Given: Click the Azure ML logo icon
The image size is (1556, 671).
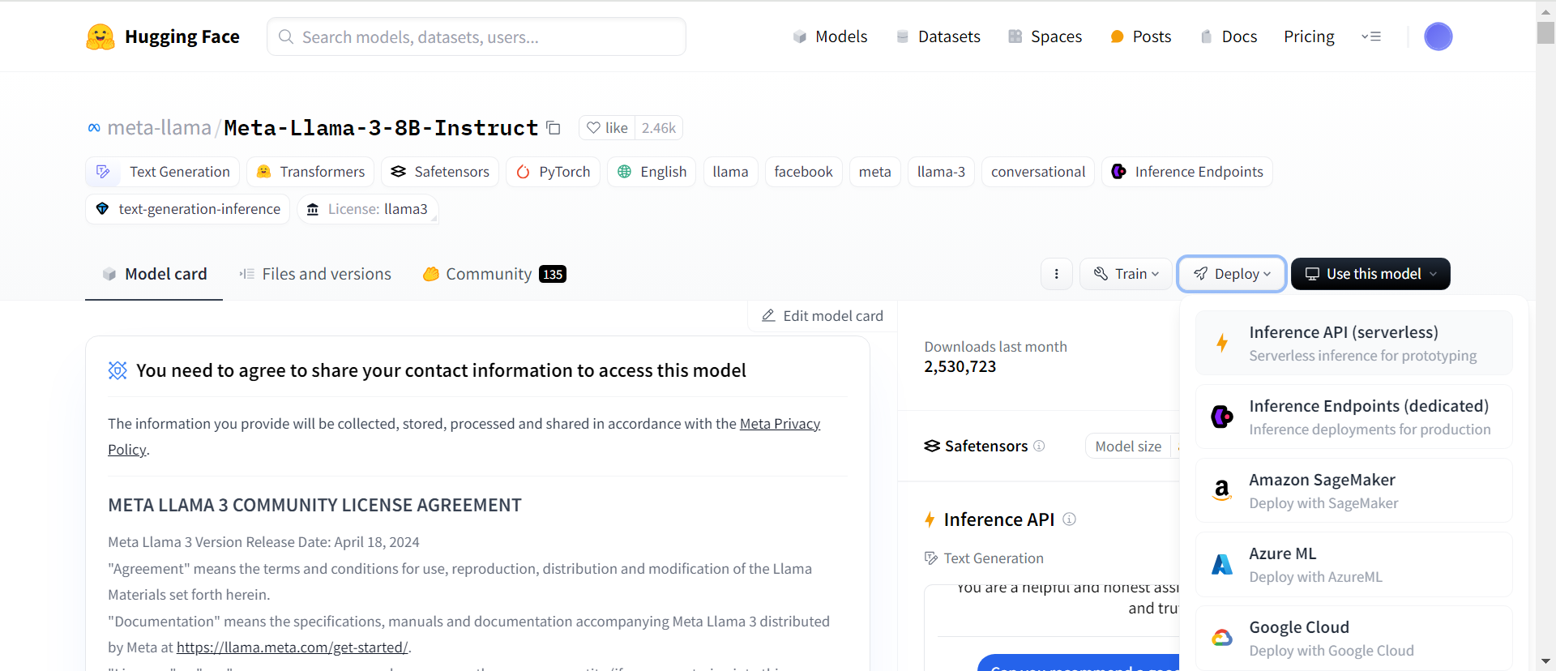Looking at the screenshot, I should coord(1222,564).
